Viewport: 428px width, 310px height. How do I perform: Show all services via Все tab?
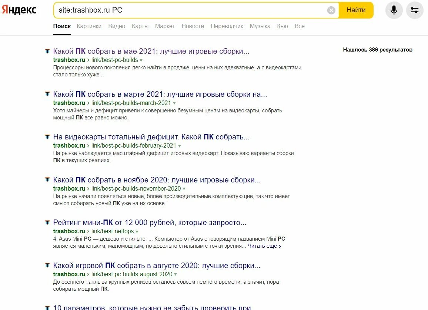(x=300, y=26)
